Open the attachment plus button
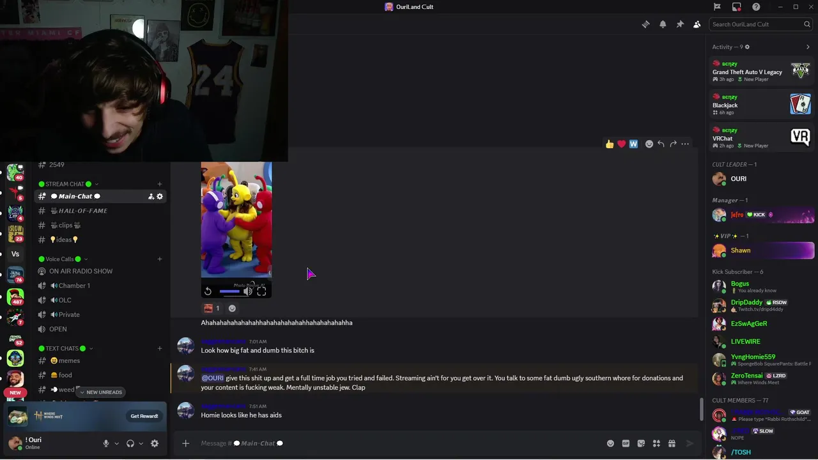818x460 pixels. (x=185, y=443)
